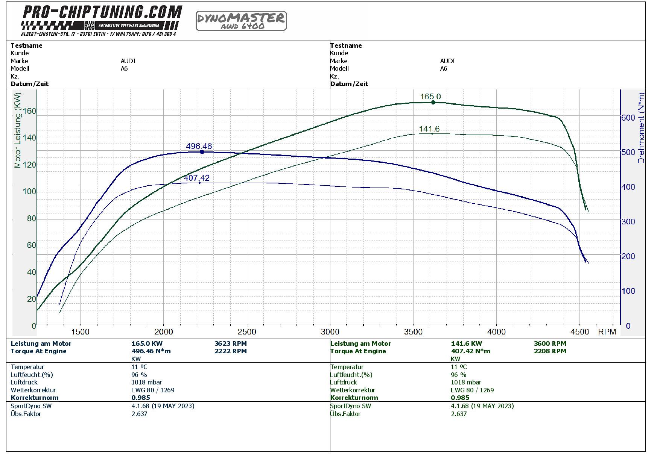Click the Drehmoment (N*m) axis title
Screen dimensions: 660x466
(641, 128)
